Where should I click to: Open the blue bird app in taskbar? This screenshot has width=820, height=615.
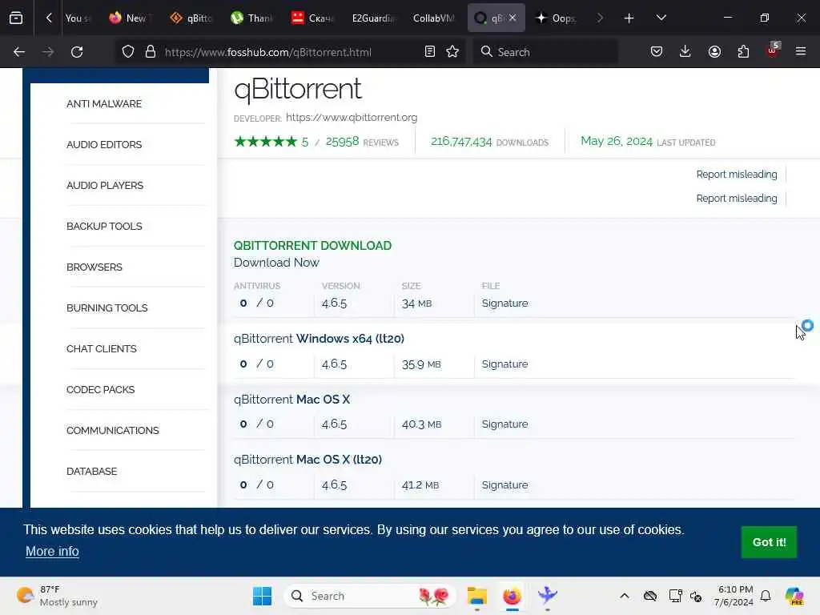tap(547, 596)
